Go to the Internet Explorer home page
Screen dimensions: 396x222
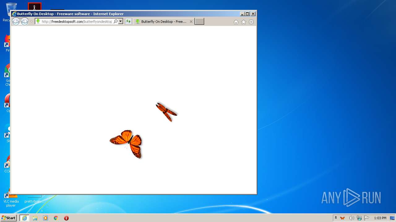click(x=236, y=22)
